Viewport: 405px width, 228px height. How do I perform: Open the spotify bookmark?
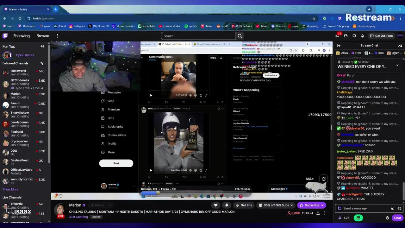click(x=190, y=26)
